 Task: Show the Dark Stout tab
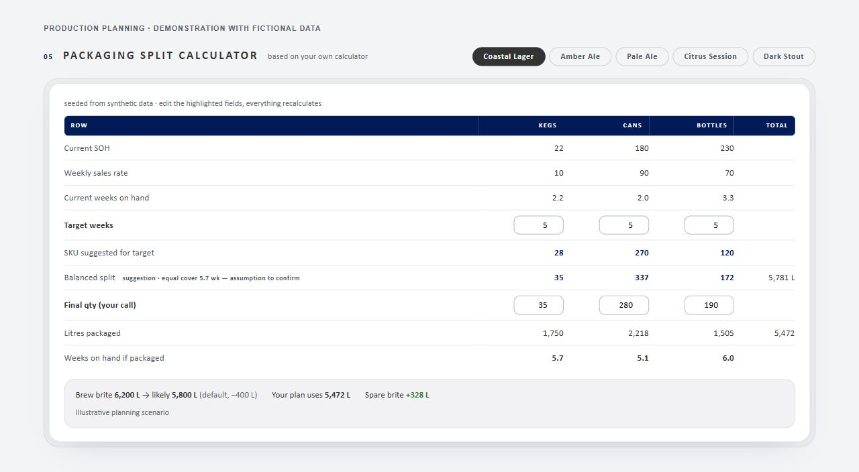tap(784, 56)
